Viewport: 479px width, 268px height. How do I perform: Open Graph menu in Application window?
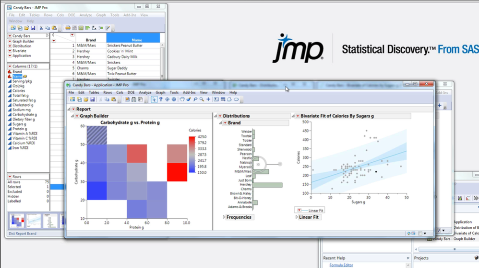click(x=160, y=92)
